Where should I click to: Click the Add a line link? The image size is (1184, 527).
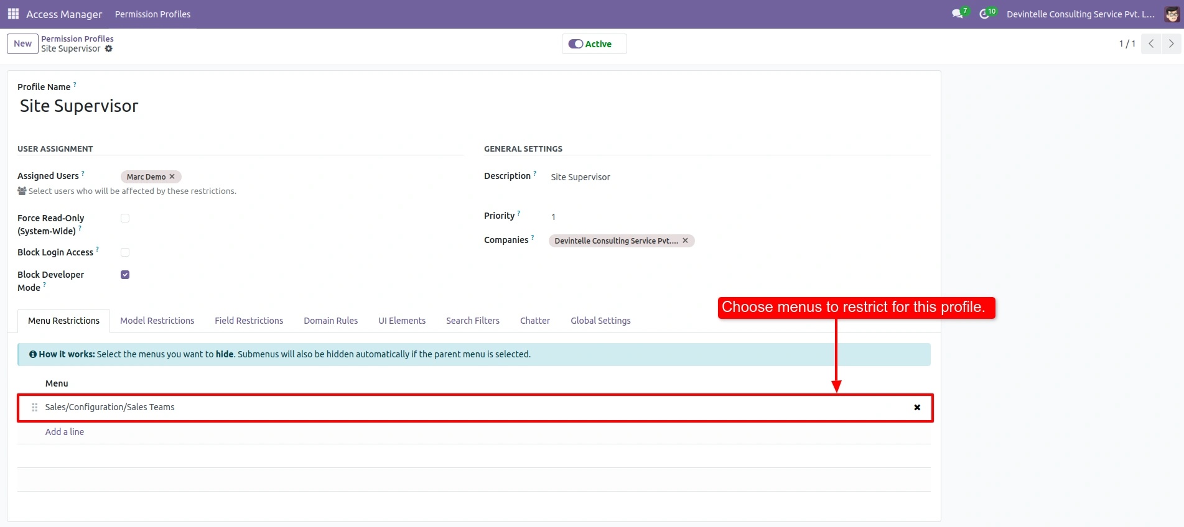[65, 432]
